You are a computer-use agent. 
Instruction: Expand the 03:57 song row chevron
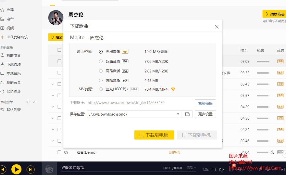pyautogui.click(x=53, y=95)
